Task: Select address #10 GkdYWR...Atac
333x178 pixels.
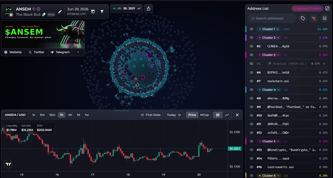Action: (x=288, y=115)
